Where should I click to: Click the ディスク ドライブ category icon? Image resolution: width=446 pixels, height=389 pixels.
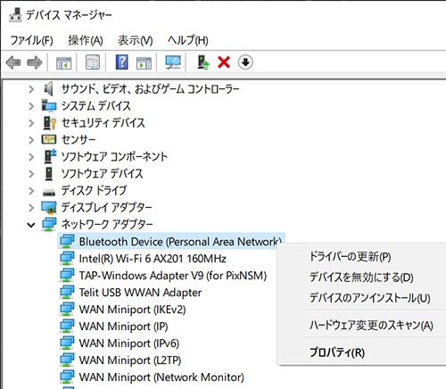point(49,192)
